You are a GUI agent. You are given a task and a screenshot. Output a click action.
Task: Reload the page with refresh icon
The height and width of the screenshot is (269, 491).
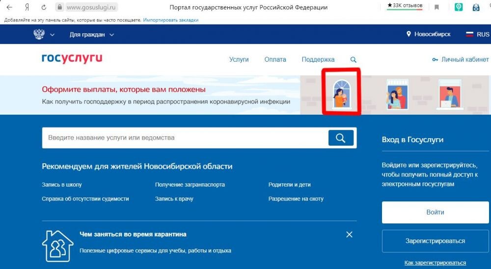[44, 7]
